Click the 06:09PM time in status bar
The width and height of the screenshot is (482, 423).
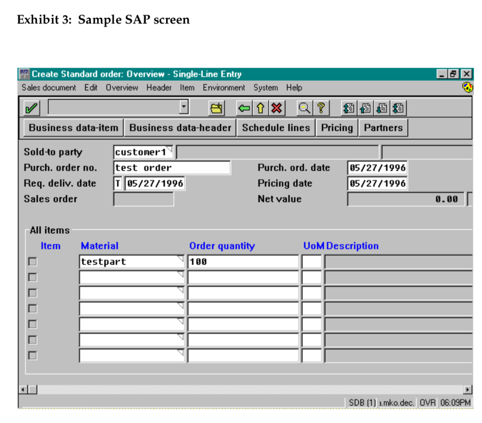pyautogui.click(x=455, y=402)
